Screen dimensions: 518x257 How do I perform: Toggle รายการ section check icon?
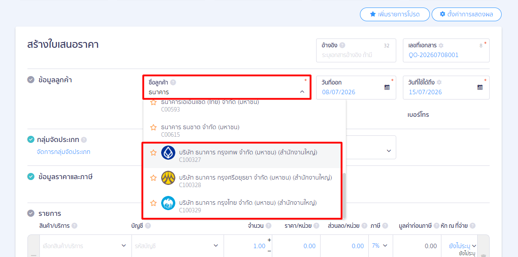click(31, 213)
